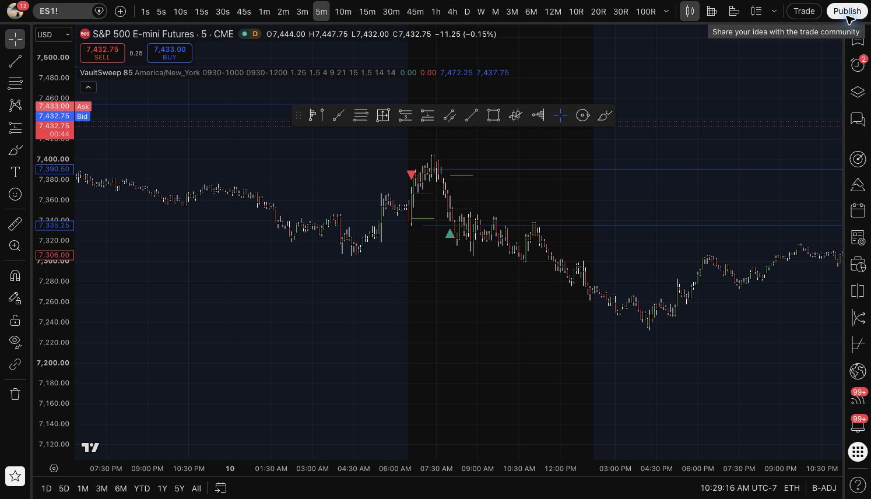Viewport: 871px width, 499px height.
Task: Open products apps grid button
Action: pos(858,452)
